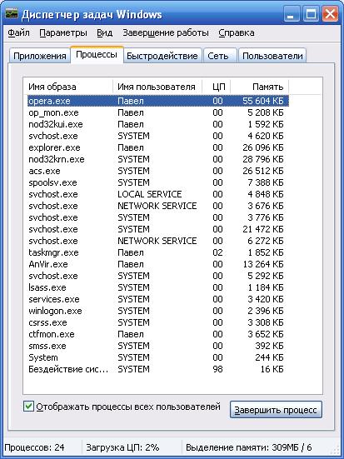Select the nod32krn.exe process row
Viewport: 344px width, 459px height.
pyautogui.click(x=157, y=159)
